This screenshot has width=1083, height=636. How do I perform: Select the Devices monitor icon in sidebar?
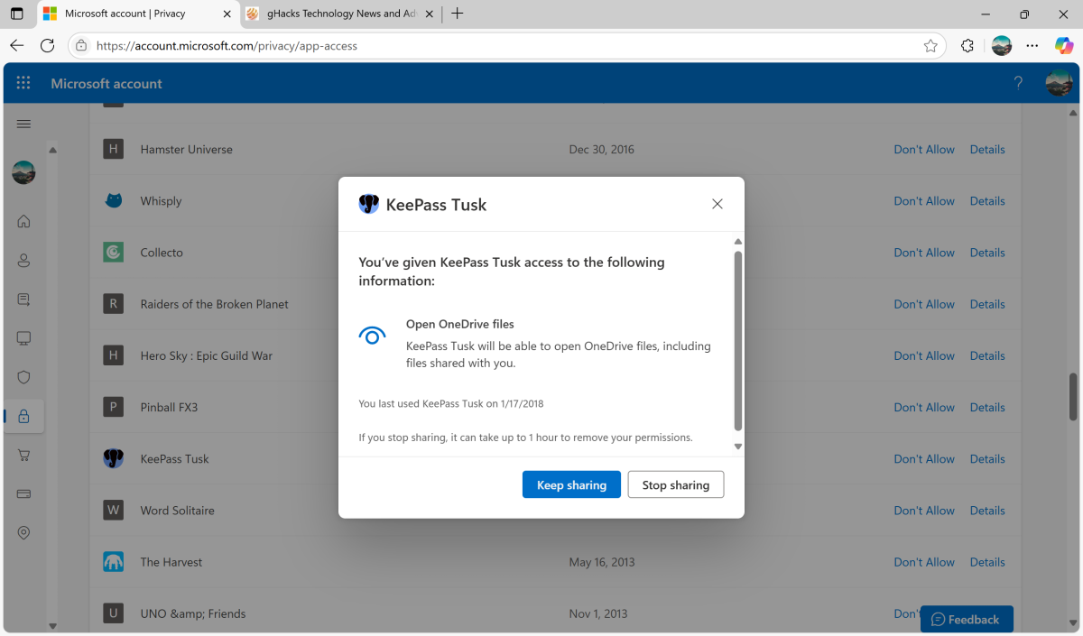point(23,338)
